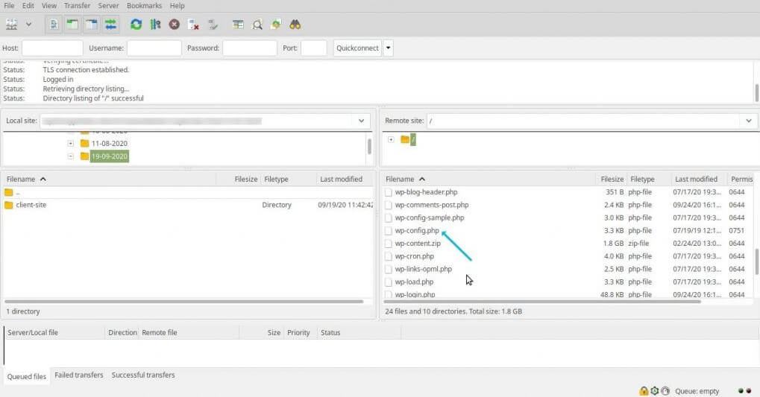Image resolution: width=760 pixels, height=397 pixels.
Task: Toggle synchronized browsing
Action: point(276,24)
